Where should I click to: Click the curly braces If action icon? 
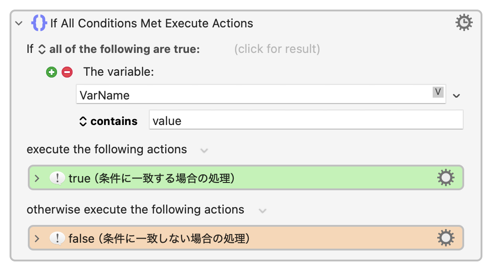click(x=39, y=23)
